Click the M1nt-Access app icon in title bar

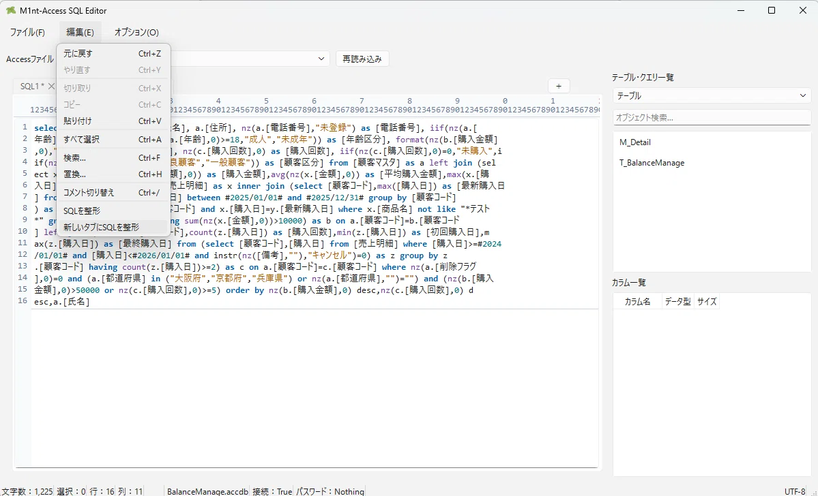pos(10,10)
